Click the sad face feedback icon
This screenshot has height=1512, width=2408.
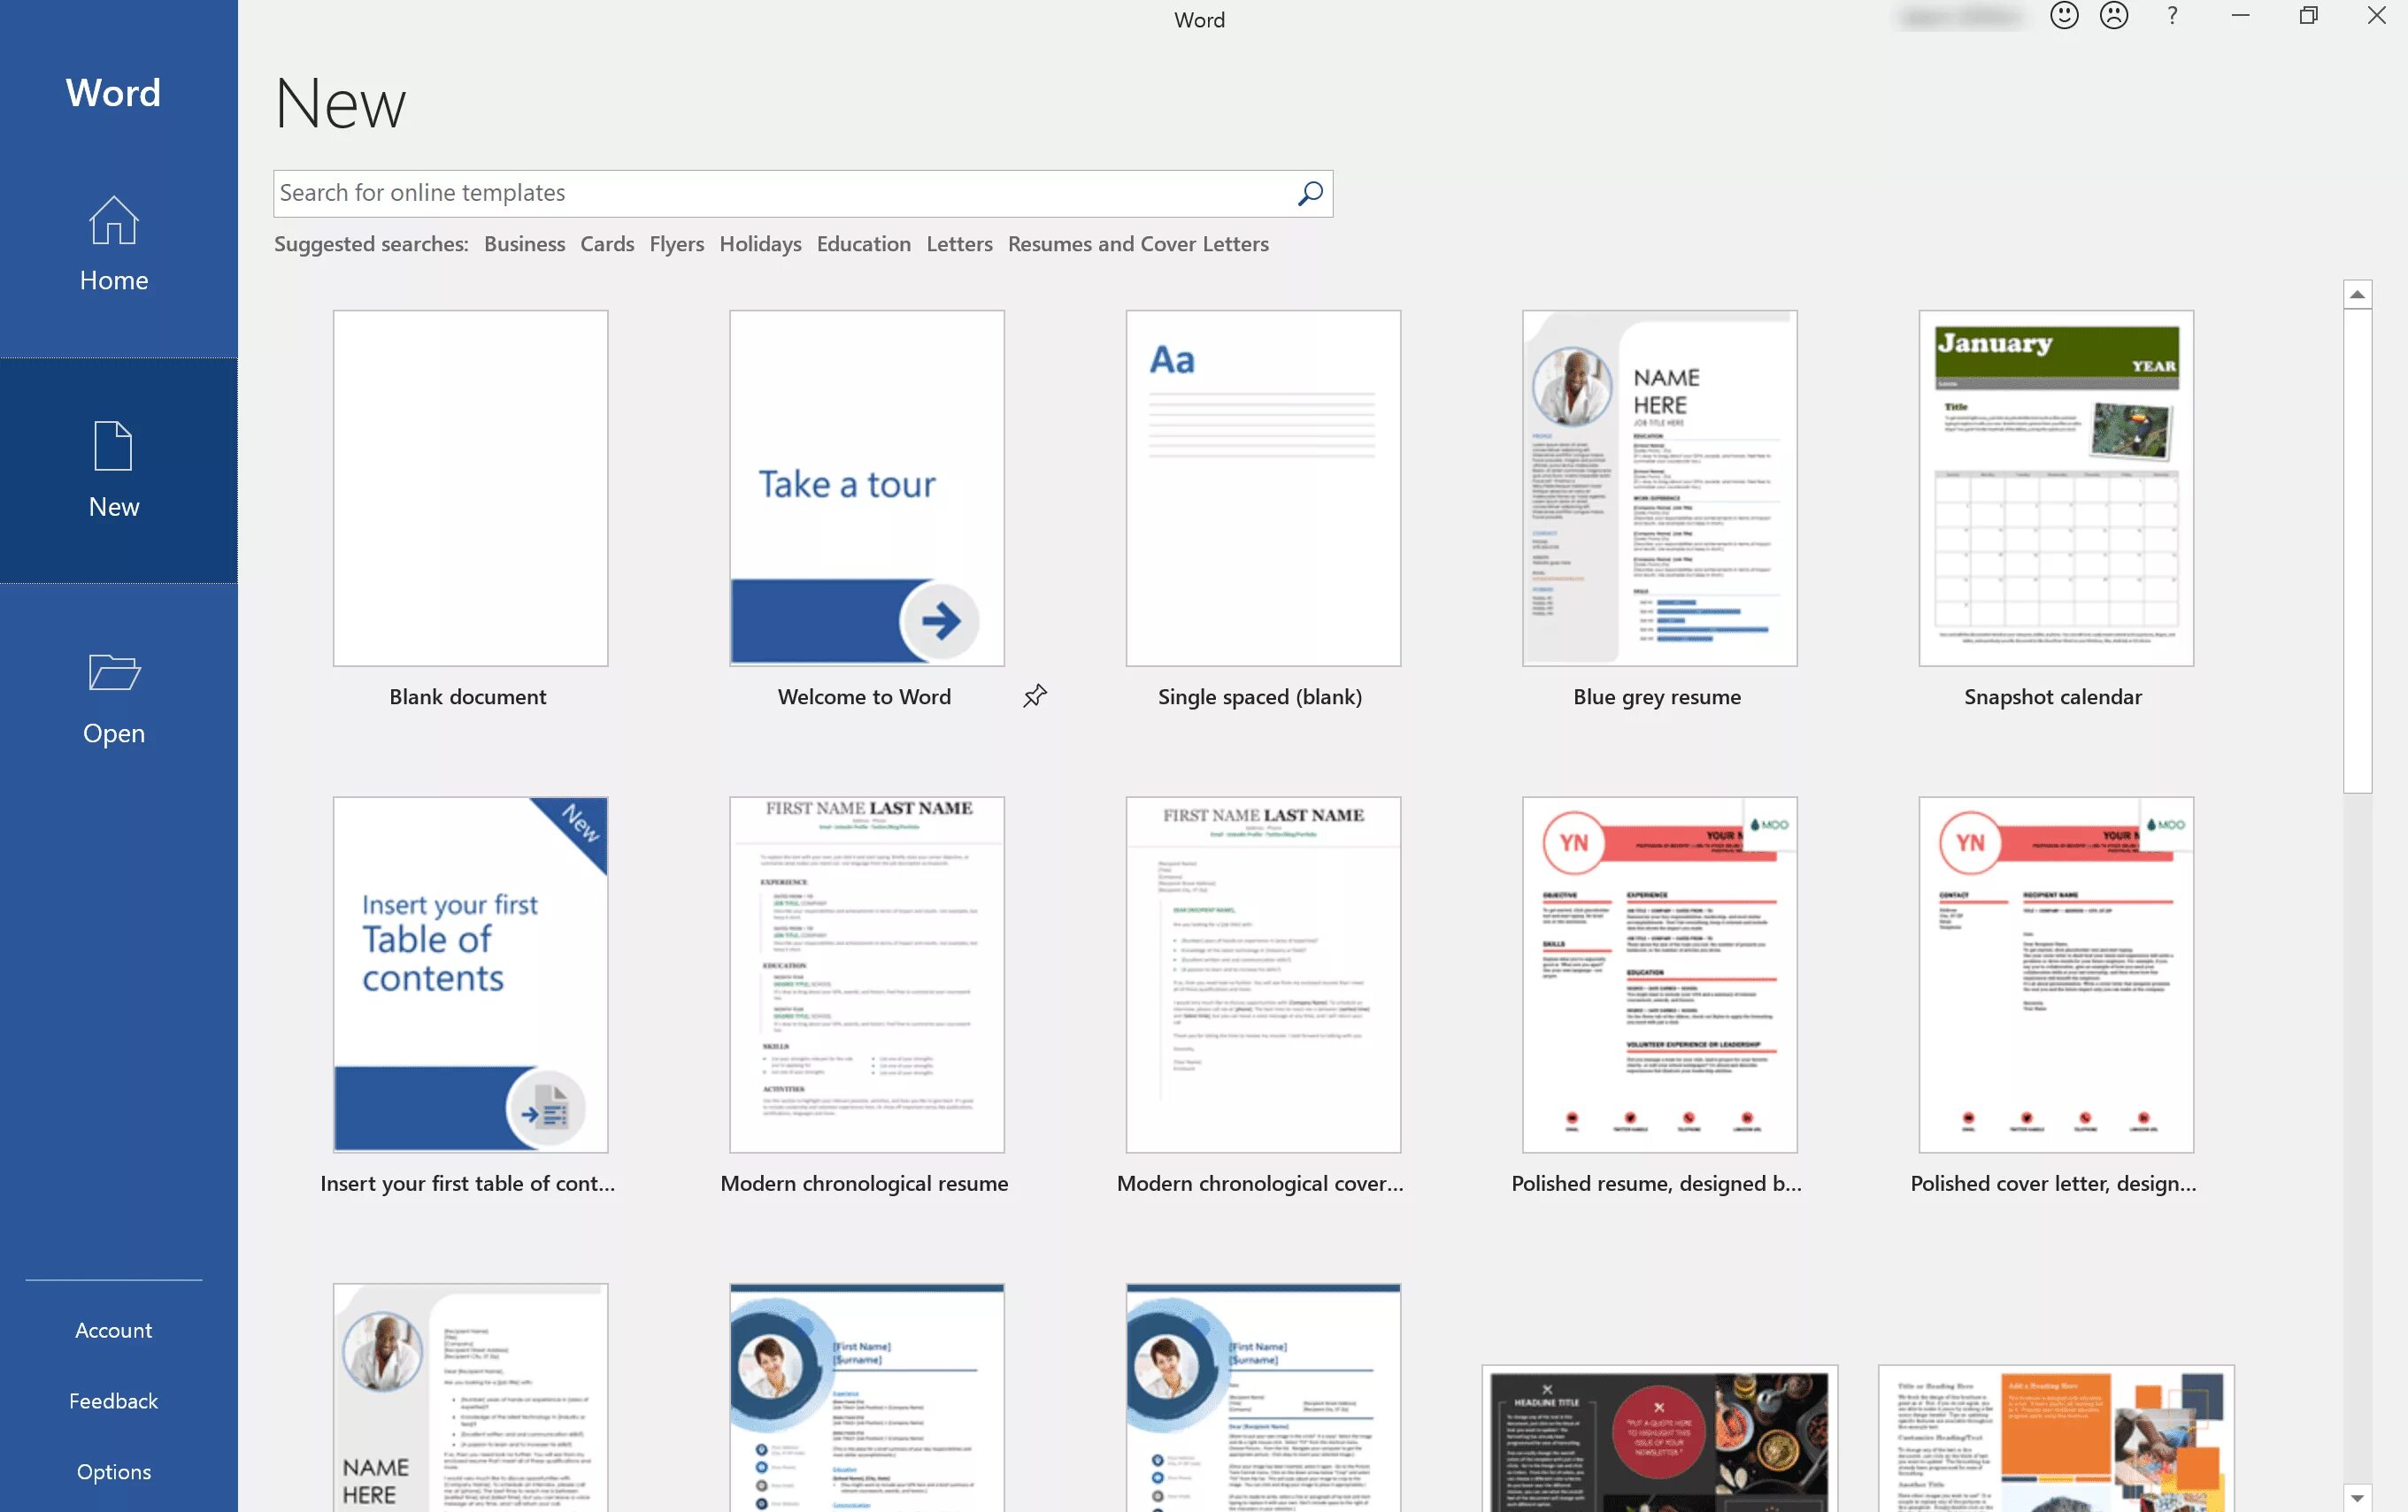(x=2115, y=18)
